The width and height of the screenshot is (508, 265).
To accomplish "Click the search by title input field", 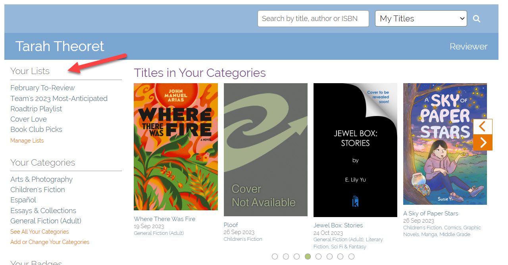I will point(313,19).
